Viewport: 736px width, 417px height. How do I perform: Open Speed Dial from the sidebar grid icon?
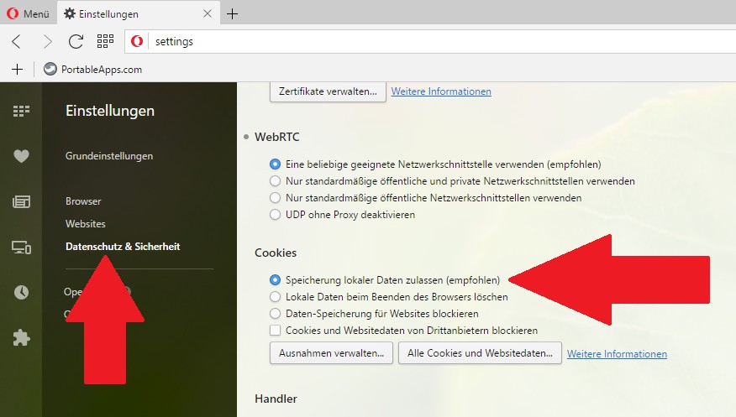coord(21,111)
